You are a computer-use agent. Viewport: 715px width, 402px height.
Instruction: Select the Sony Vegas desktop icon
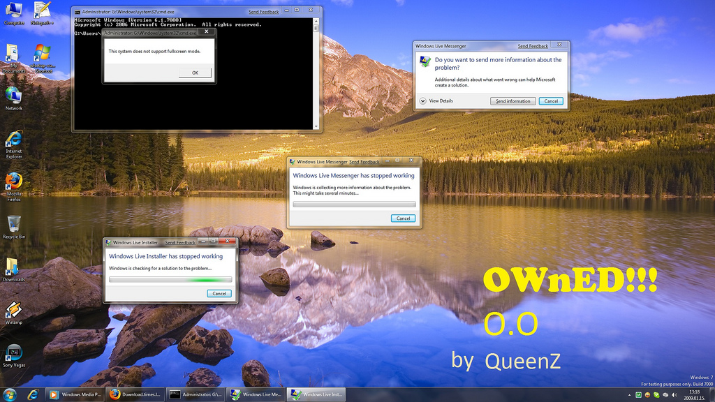[x=14, y=355]
